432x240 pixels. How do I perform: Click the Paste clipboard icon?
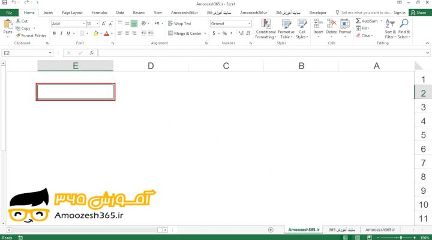(8, 24)
